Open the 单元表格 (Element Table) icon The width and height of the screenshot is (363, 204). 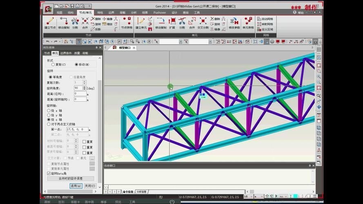[248, 23]
